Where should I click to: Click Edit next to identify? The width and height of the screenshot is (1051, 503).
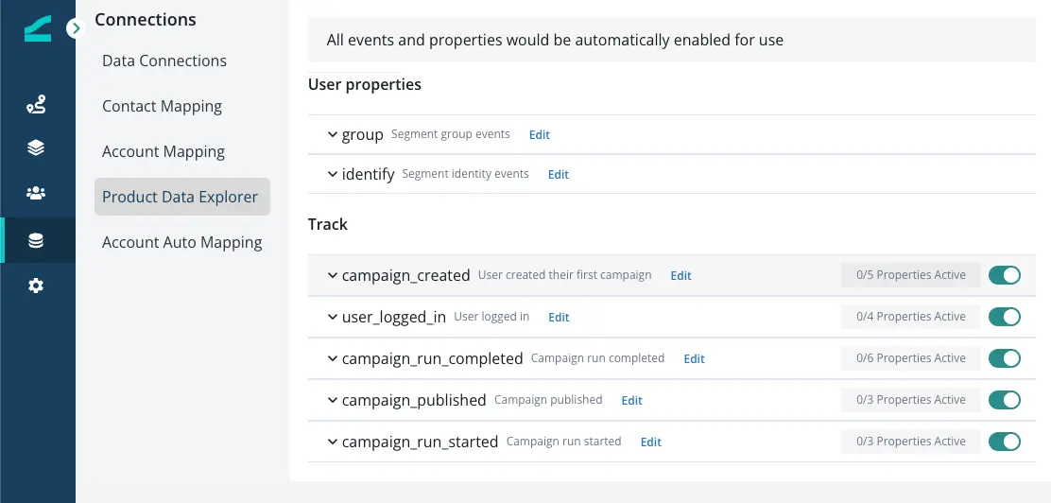(559, 175)
